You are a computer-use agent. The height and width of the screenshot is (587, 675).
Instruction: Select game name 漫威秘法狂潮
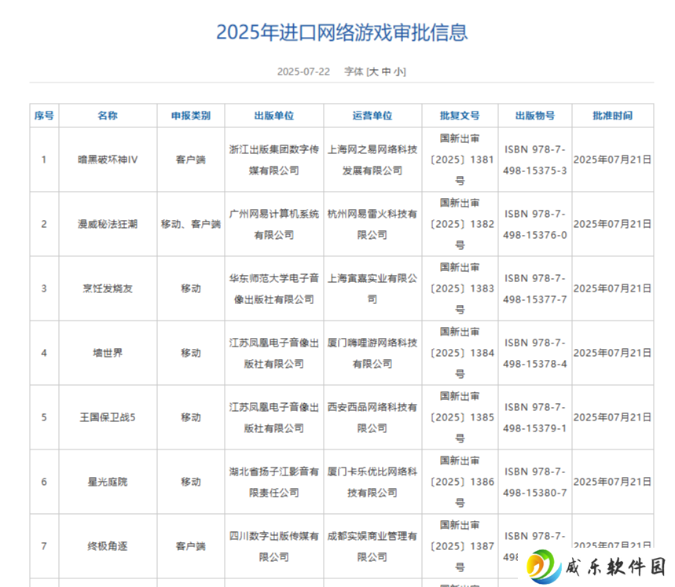[x=108, y=224]
